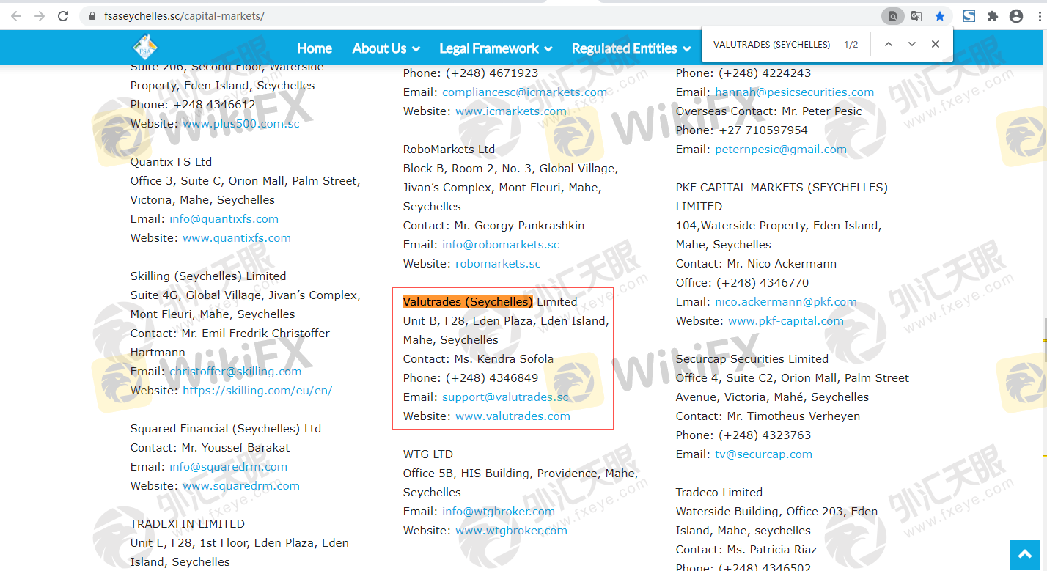
Task: Open the Google Translate page icon
Action: tap(916, 15)
